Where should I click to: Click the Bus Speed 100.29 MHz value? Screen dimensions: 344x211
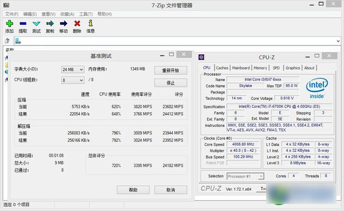243,157
